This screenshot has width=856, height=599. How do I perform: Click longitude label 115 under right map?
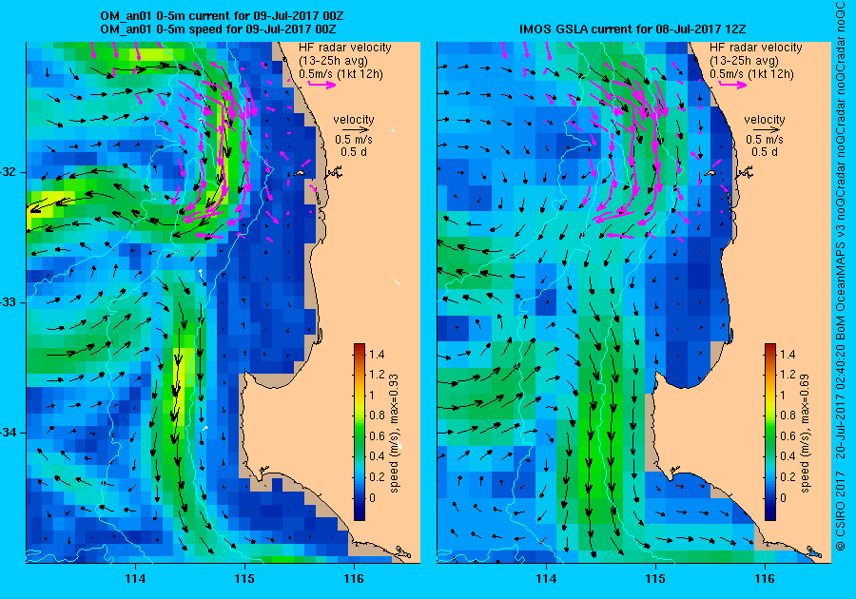tap(655, 579)
